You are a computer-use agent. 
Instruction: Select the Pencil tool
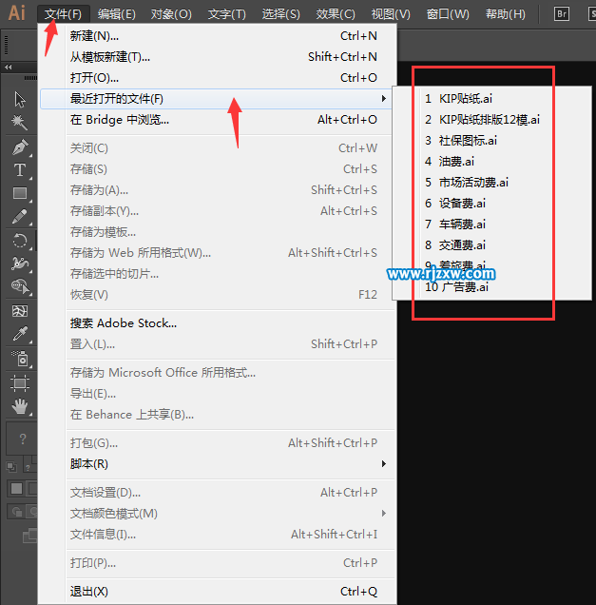(x=20, y=217)
